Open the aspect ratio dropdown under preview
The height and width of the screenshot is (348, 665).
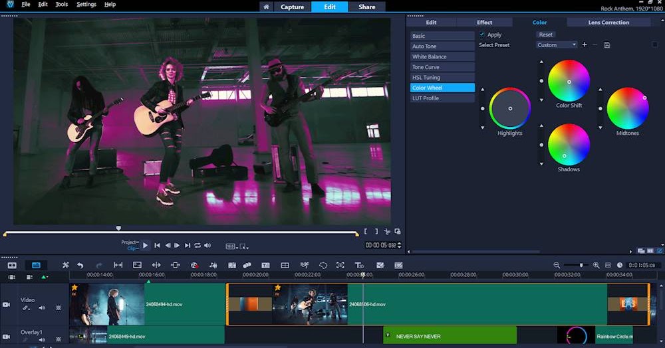[x=231, y=246]
